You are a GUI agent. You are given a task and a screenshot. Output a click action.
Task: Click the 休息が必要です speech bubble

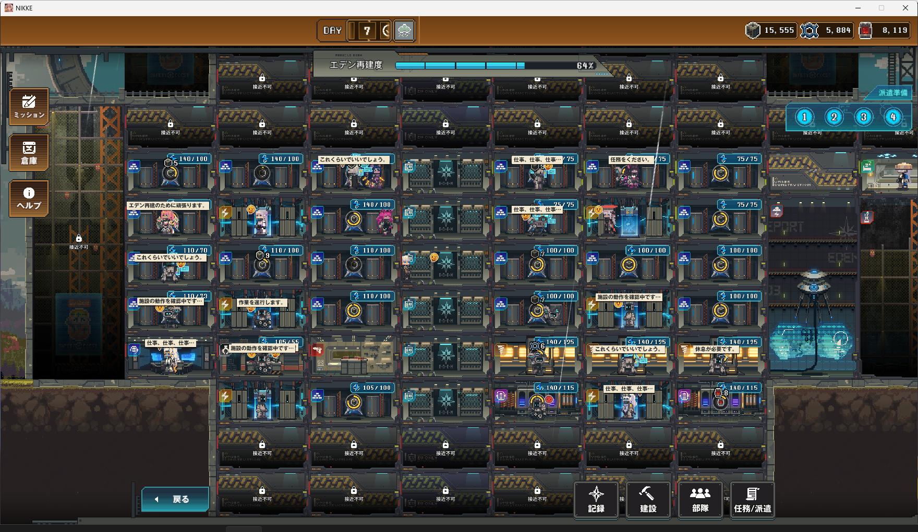click(x=715, y=349)
